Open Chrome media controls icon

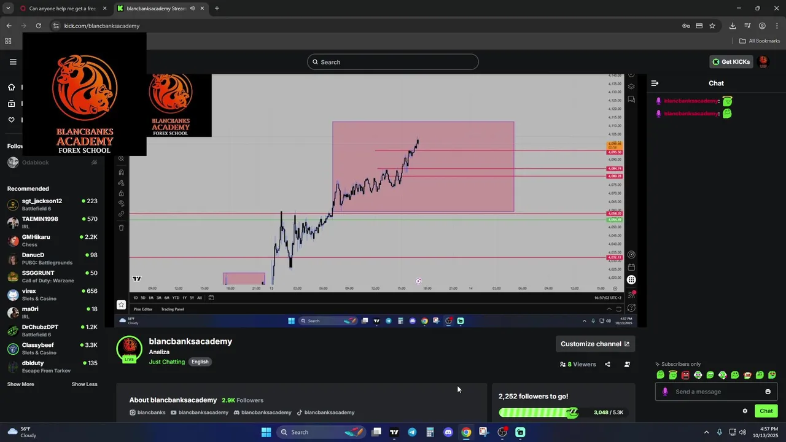pyautogui.click(x=747, y=26)
